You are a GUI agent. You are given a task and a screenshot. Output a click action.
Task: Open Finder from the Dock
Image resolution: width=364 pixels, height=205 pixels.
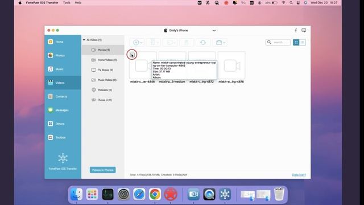click(76, 194)
